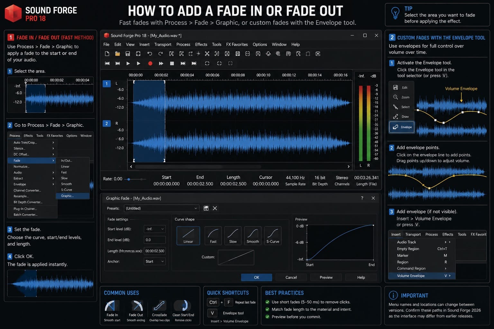Expand the Audio Track submenu in the Insert menu

pyautogui.click(x=422, y=242)
